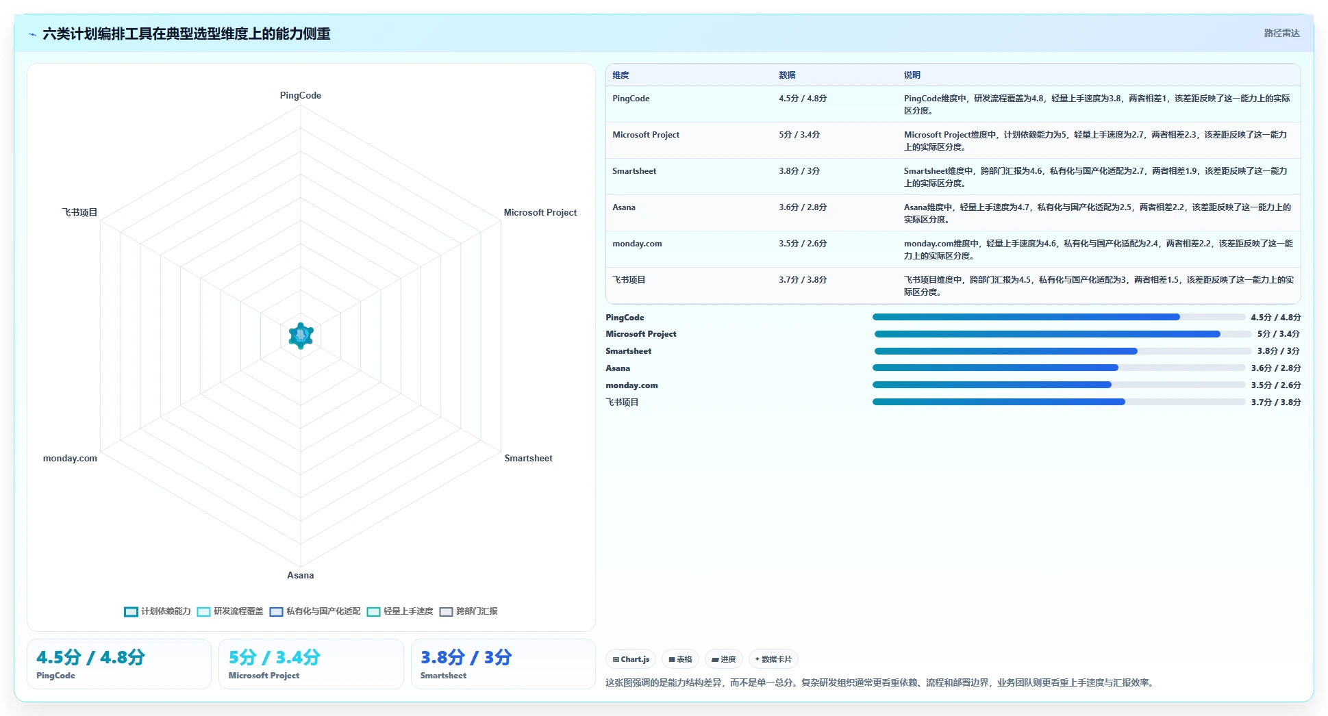Image resolution: width=1328 pixels, height=716 pixels.
Task: Click the 路径雷达 label in header
Action: pyautogui.click(x=1281, y=33)
